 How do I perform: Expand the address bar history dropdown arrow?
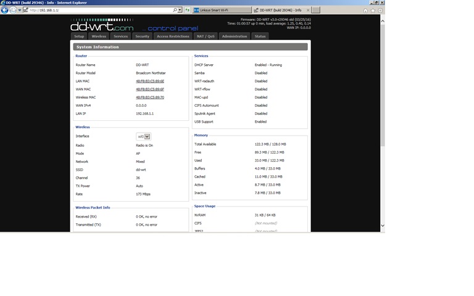[x=180, y=10]
